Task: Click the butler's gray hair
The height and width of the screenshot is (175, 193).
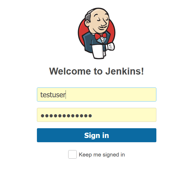Action: 88,17
